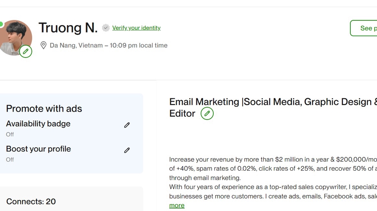
Task: Open the Verify your identity link
Action: [x=136, y=28]
